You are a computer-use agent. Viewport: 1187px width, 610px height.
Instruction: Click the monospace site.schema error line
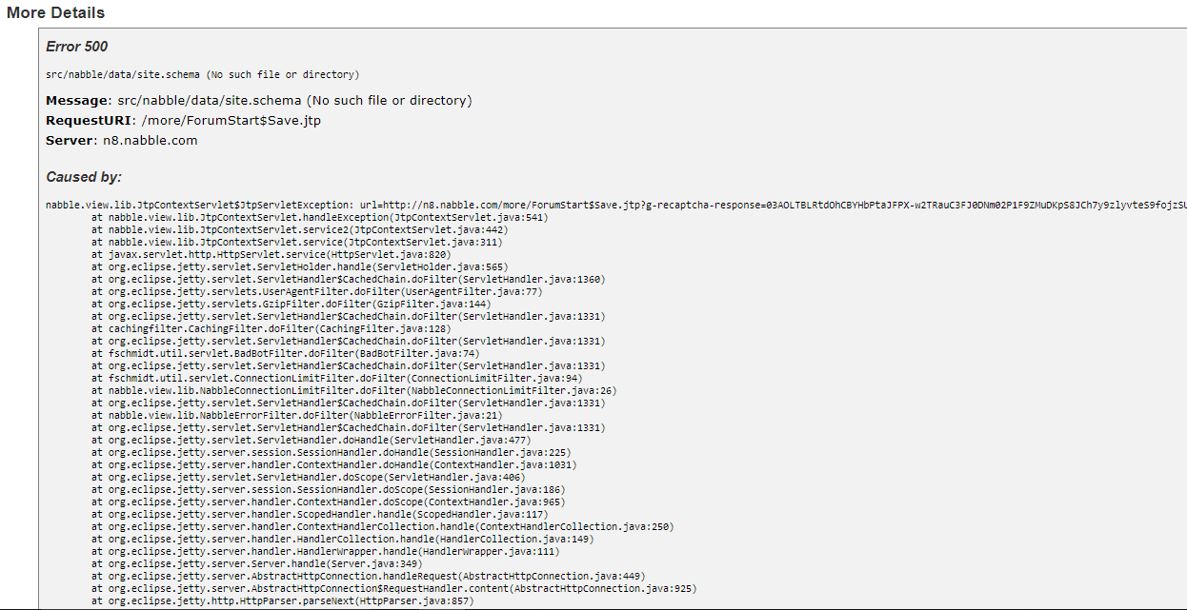coord(202,74)
